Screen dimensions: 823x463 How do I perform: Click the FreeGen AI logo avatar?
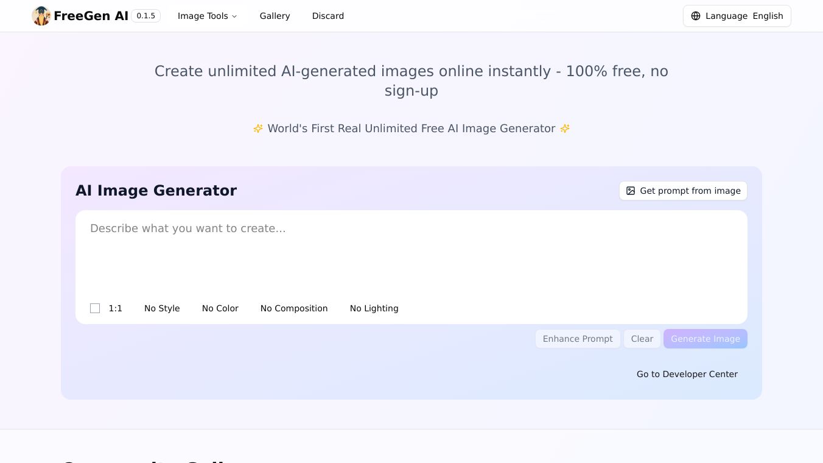pos(41,16)
